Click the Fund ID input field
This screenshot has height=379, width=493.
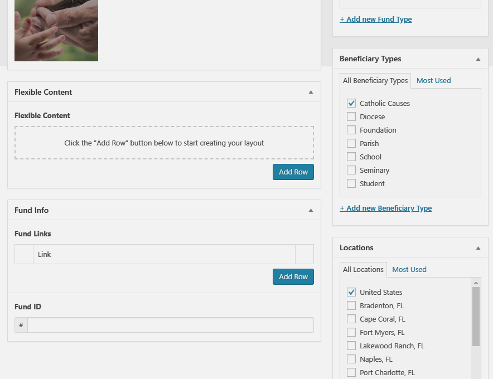coord(170,325)
